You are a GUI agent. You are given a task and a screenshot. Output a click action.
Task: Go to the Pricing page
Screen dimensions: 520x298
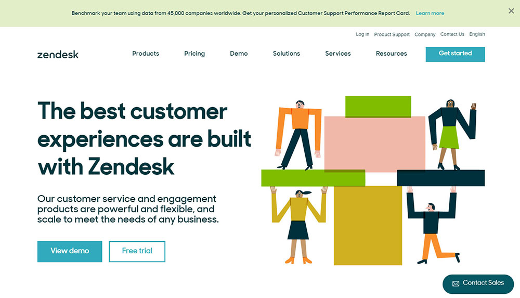click(x=194, y=54)
